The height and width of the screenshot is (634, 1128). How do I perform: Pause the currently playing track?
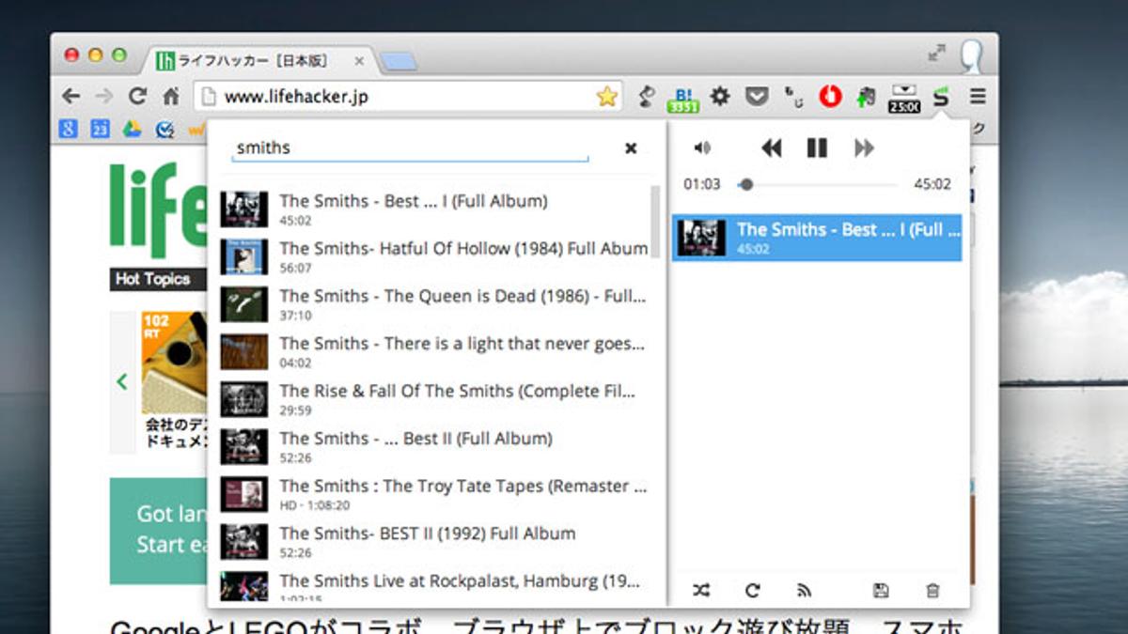[817, 147]
